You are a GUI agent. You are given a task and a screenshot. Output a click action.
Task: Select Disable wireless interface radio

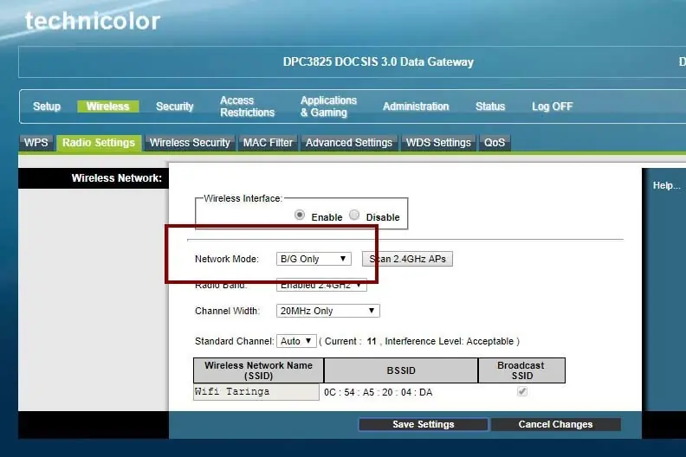(354, 216)
